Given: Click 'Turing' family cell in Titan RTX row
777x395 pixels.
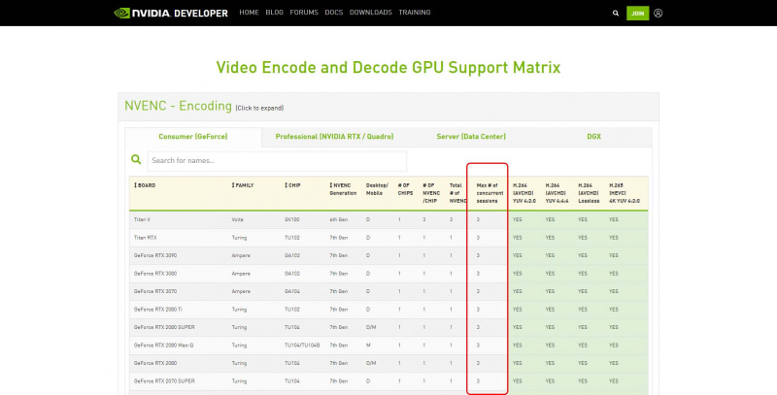Looking at the screenshot, I should point(239,238).
